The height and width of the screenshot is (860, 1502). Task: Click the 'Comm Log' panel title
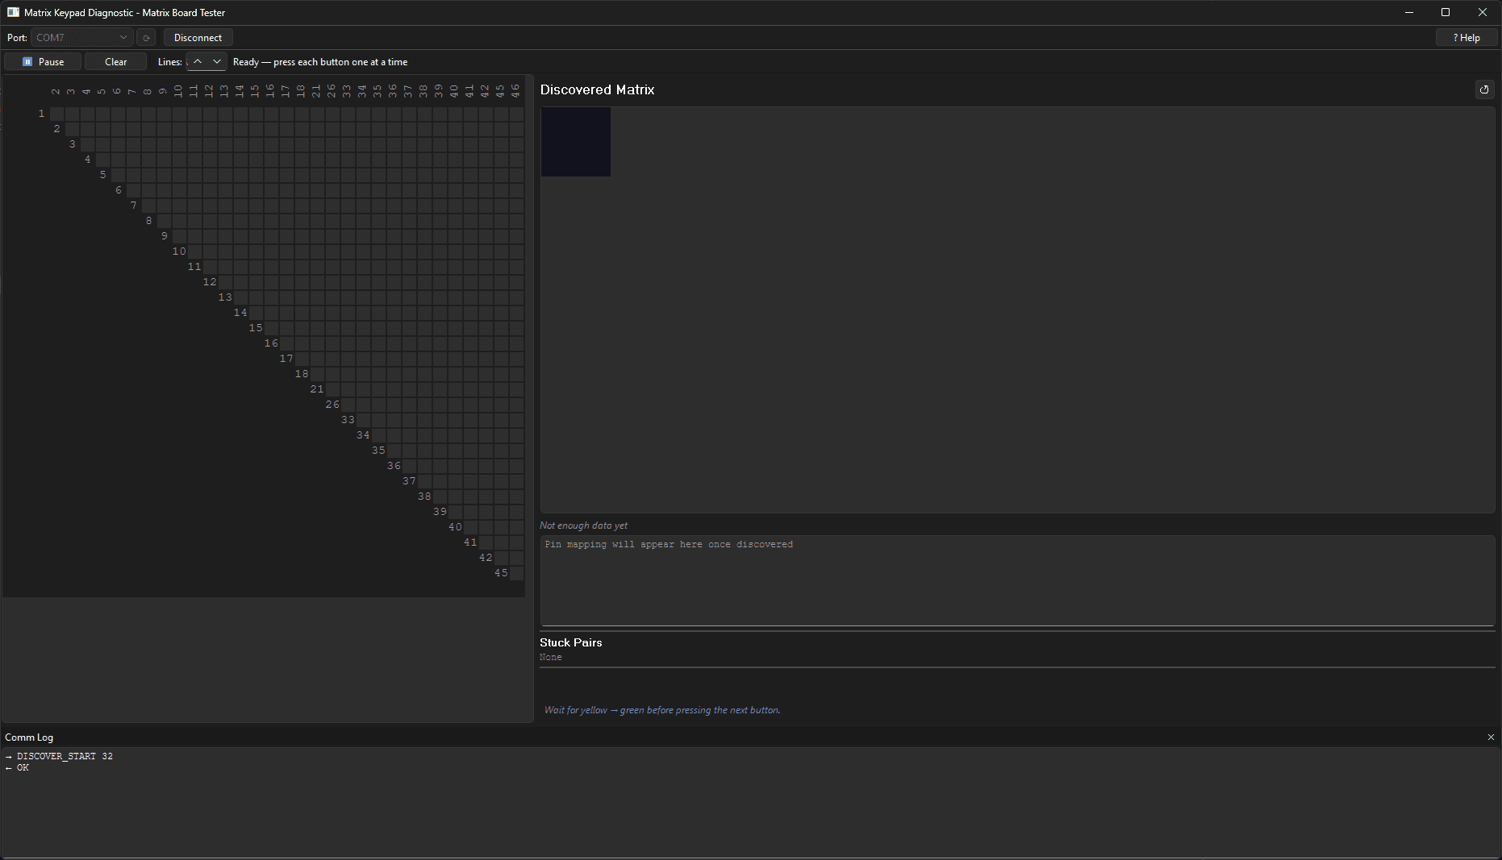(29, 737)
